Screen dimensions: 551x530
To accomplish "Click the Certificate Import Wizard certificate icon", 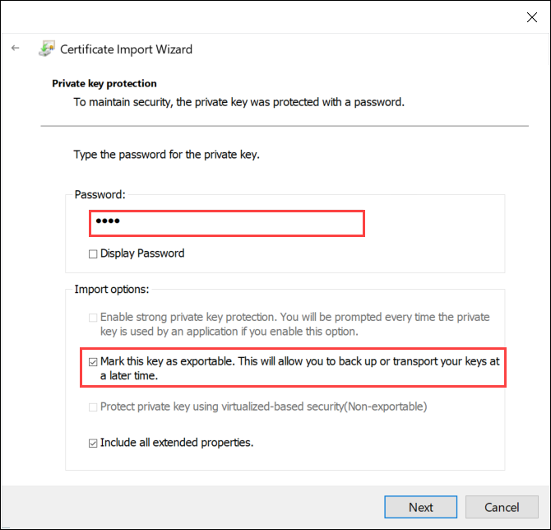I will [46, 49].
